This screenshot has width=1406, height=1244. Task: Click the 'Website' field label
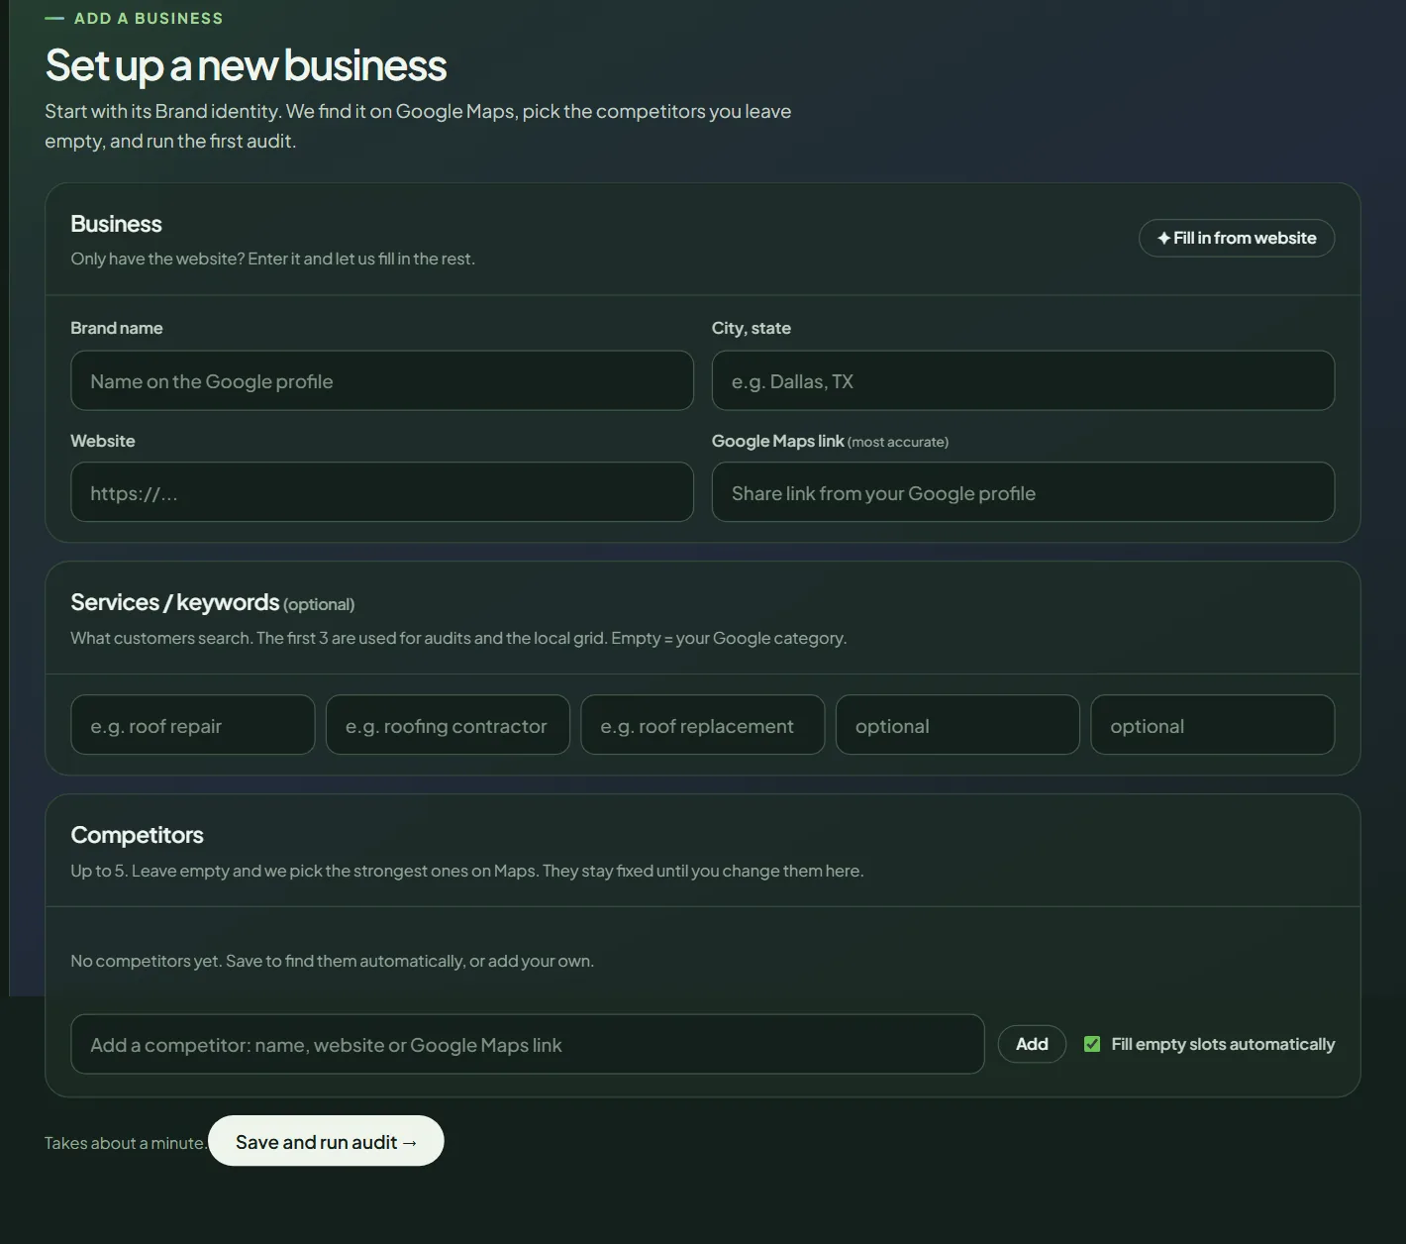[x=103, y=441]
